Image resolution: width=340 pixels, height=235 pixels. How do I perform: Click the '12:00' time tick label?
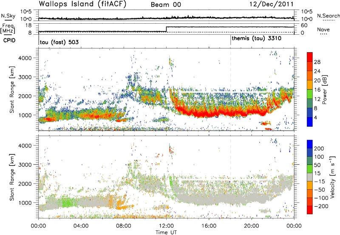pos(166,226)
